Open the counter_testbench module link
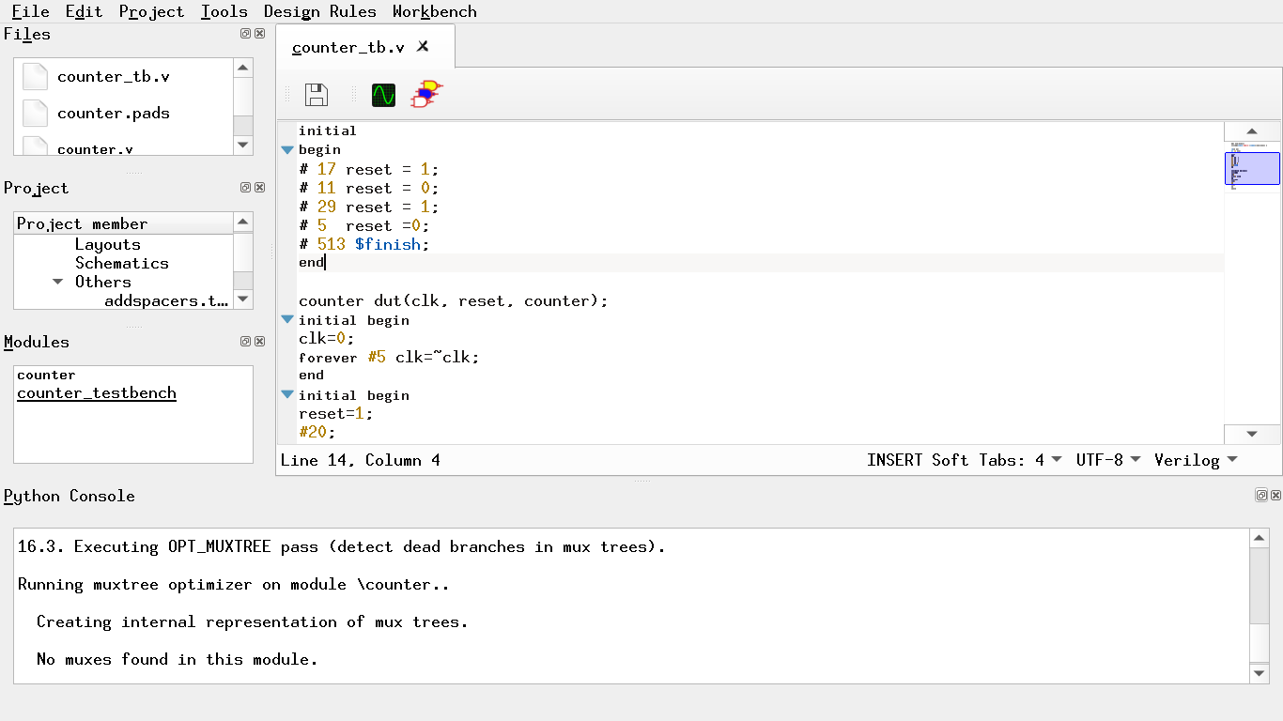The width and height of the screenshot is (1283, 721). [x=97, y=393]
